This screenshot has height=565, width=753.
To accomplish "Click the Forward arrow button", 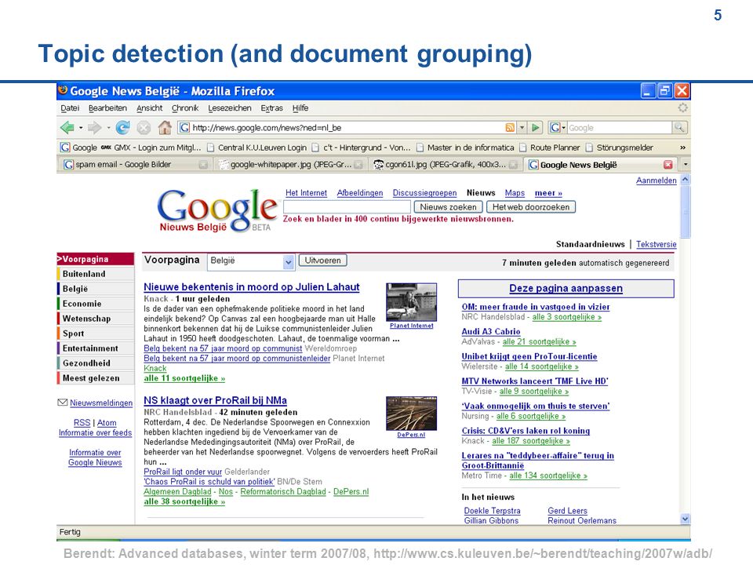I will point(95,127).
